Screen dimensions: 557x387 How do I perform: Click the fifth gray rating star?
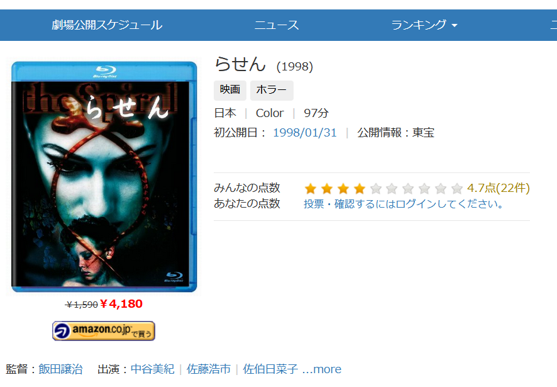pos(376,189)
